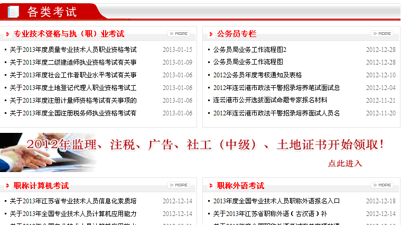Select the 各类考试 section header tab
Screen dimensions: 401x225
tap(51, 11)
